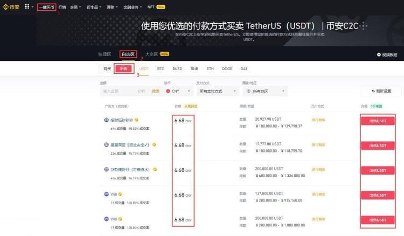This screenshot has height=236, width=404.
Task: Click avatar of Will with ¥1,000,000.00 limit
Action: [x=107, y=219]
